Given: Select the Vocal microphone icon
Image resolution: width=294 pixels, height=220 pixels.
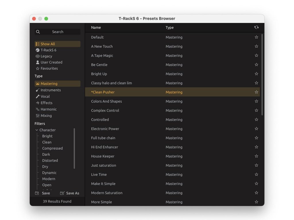Looking at the screenshot, I should click(38, 97).
